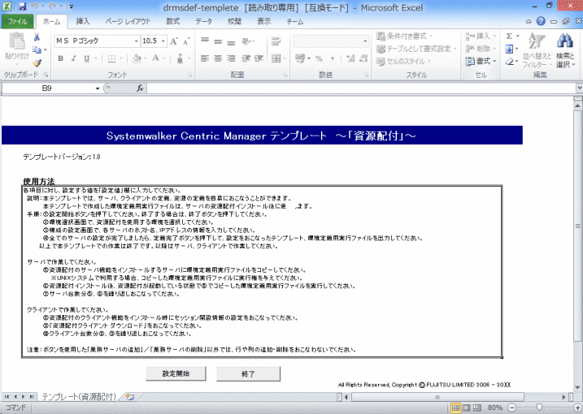Open the number format dropdown
This screenshot has height=414, width=583.
(x=365, y=41)
